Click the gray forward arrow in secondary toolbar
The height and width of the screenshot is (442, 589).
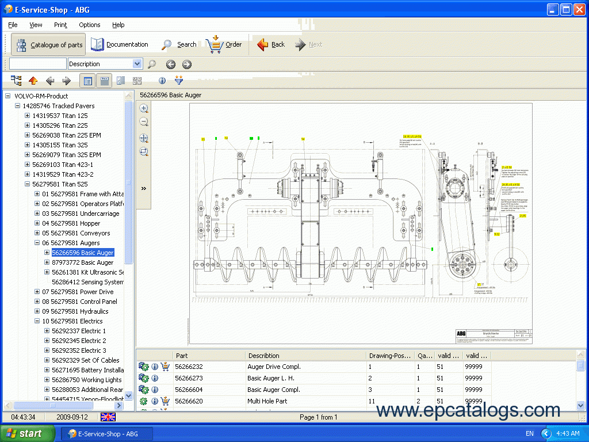click(x=67, y=81)
